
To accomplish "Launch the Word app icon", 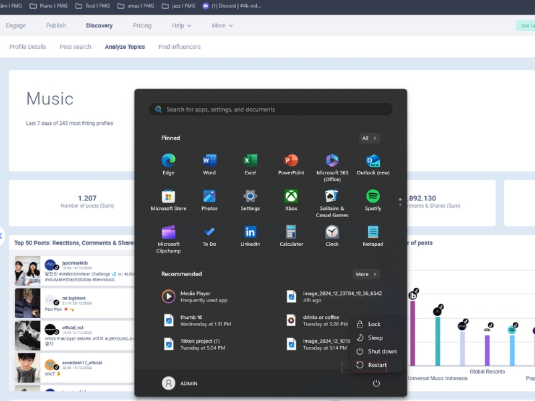I will pos(209,161).
